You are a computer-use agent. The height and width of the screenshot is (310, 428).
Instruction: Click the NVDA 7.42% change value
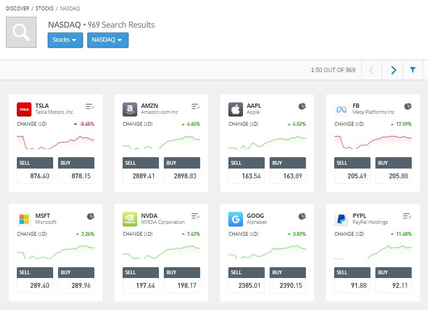point(194,234)
